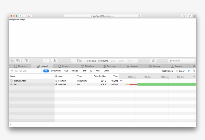Toggle the disable resource caches icon
The height and width of the screenshot is (140, 205).
coord(189,71)
